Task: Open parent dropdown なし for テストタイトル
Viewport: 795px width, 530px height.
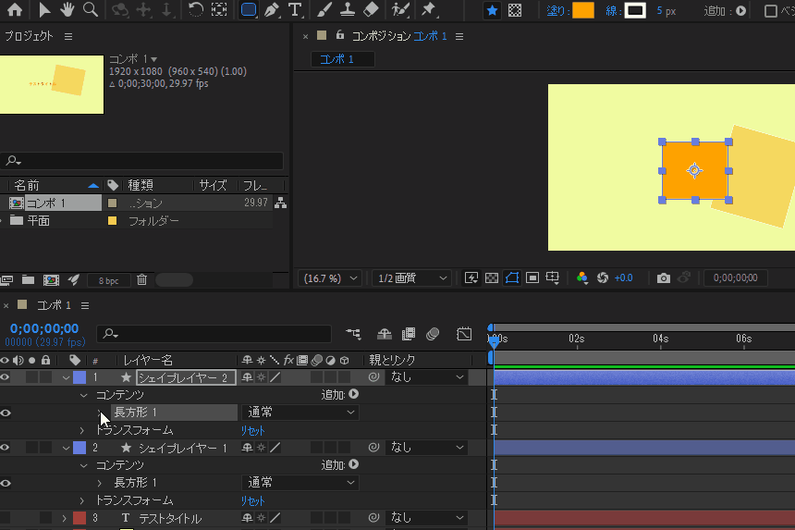Action: click(x=426, y=518)
